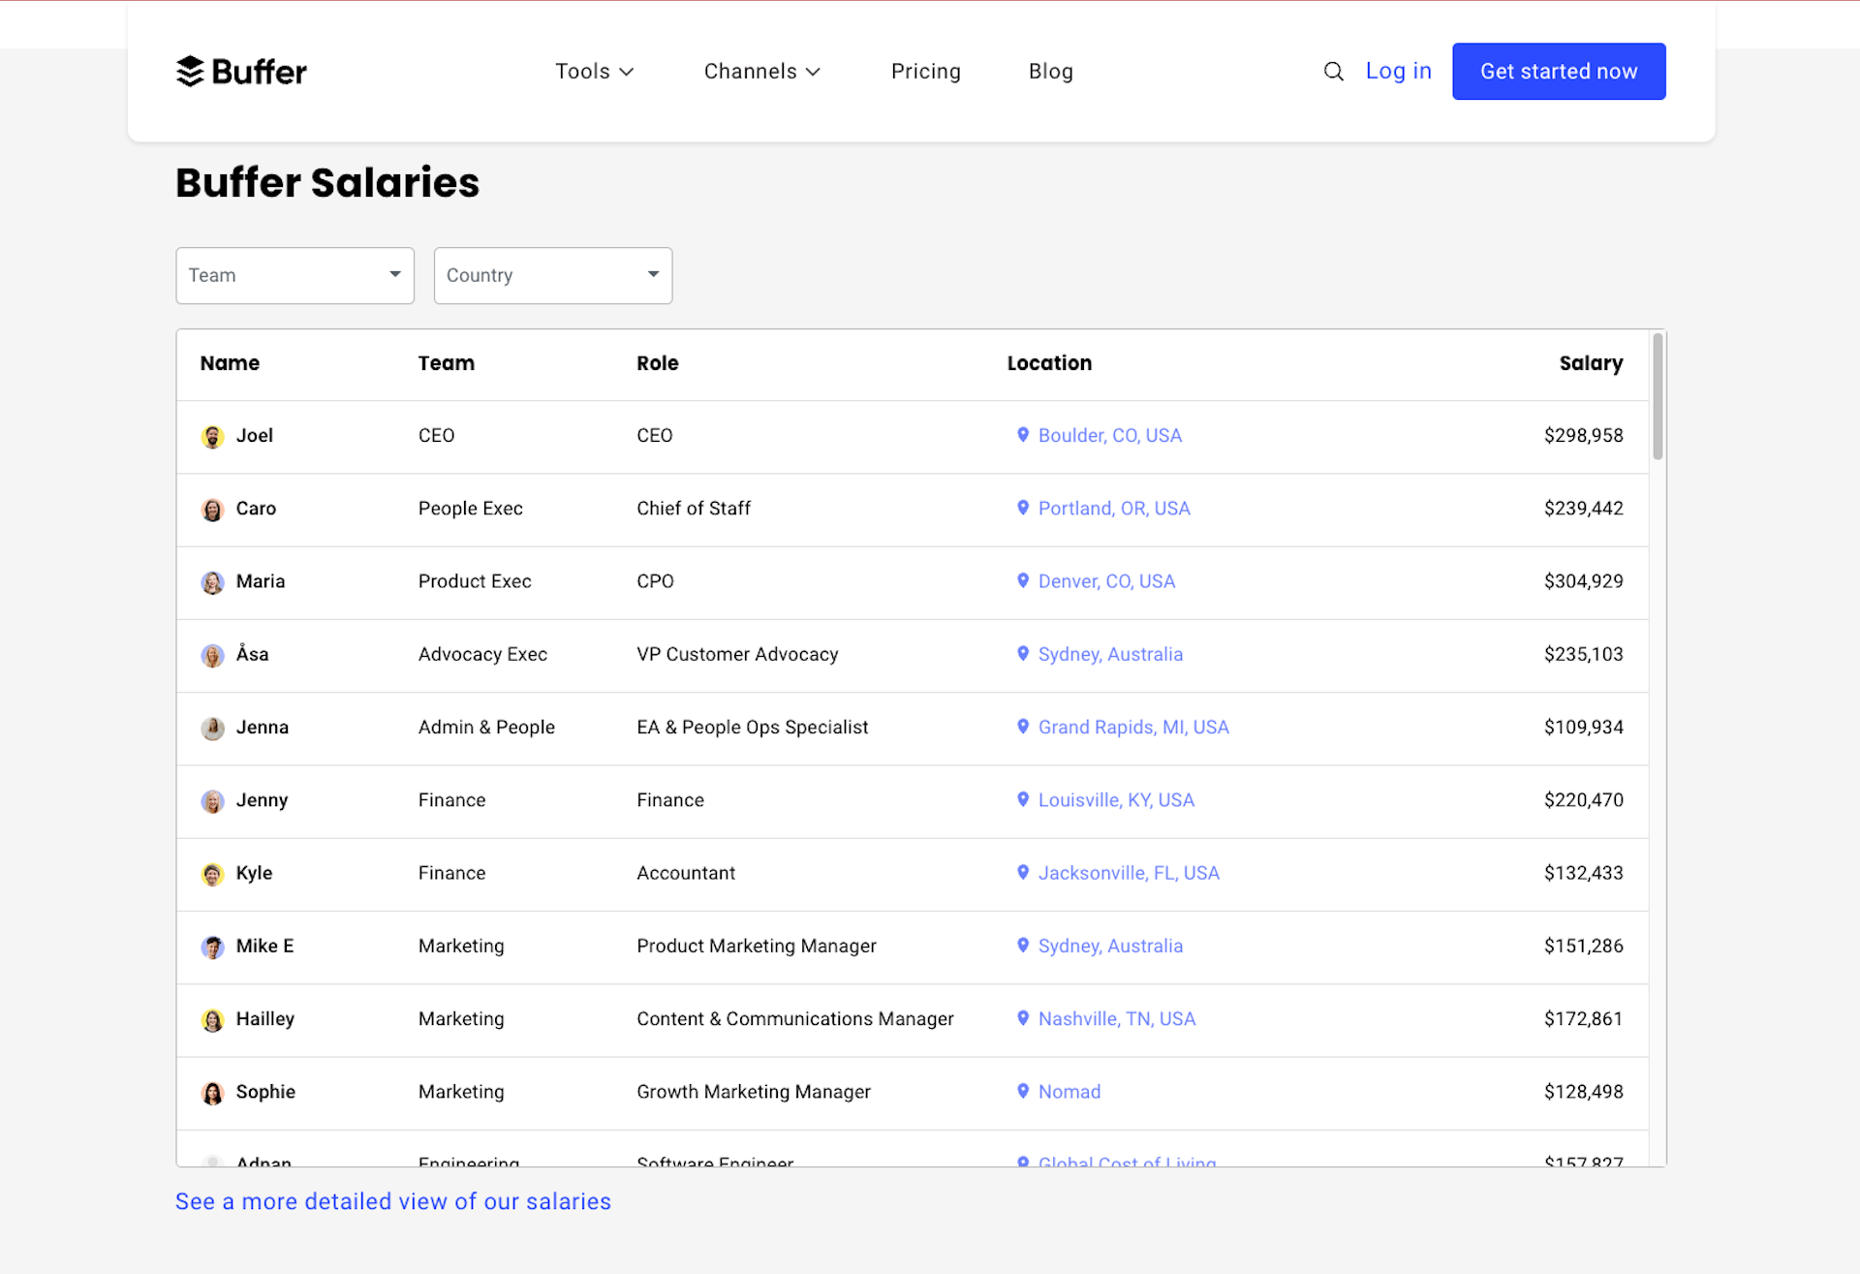Open the search magnifier icon
This screenshot has height=1274, width=1860.
coord(1333,72)
